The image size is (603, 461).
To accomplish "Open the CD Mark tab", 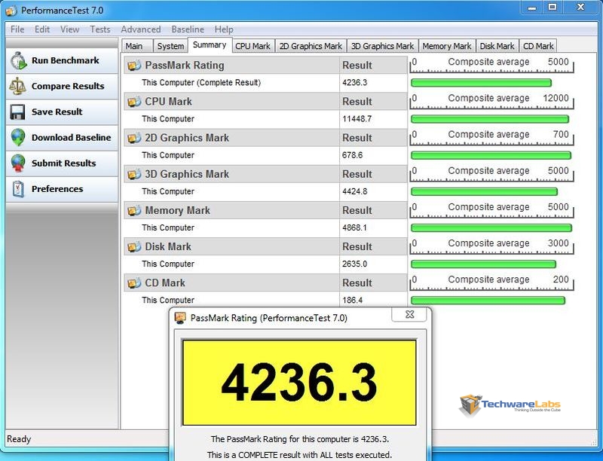I will (x=538, y=46).
